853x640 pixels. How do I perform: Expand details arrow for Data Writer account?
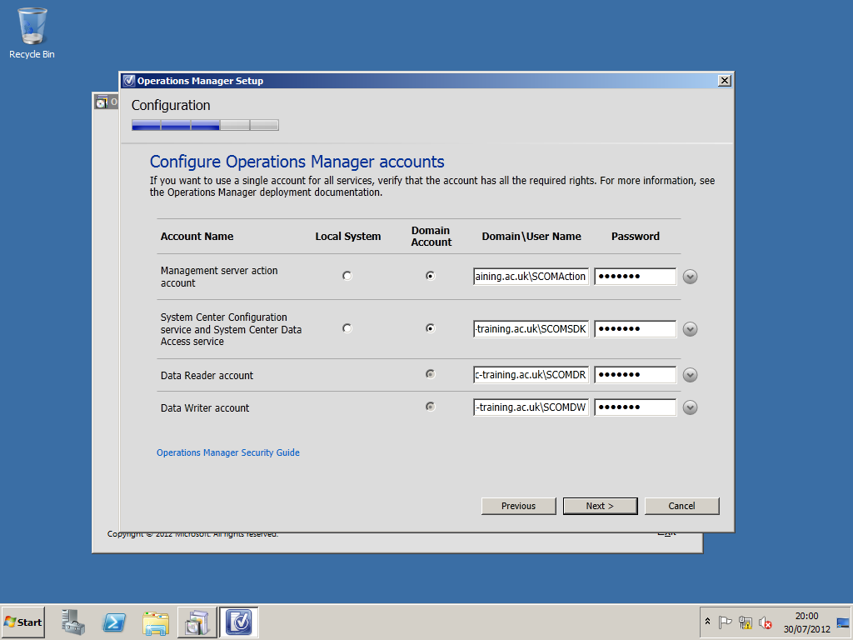pyautogui.click(x=691, y=407)
